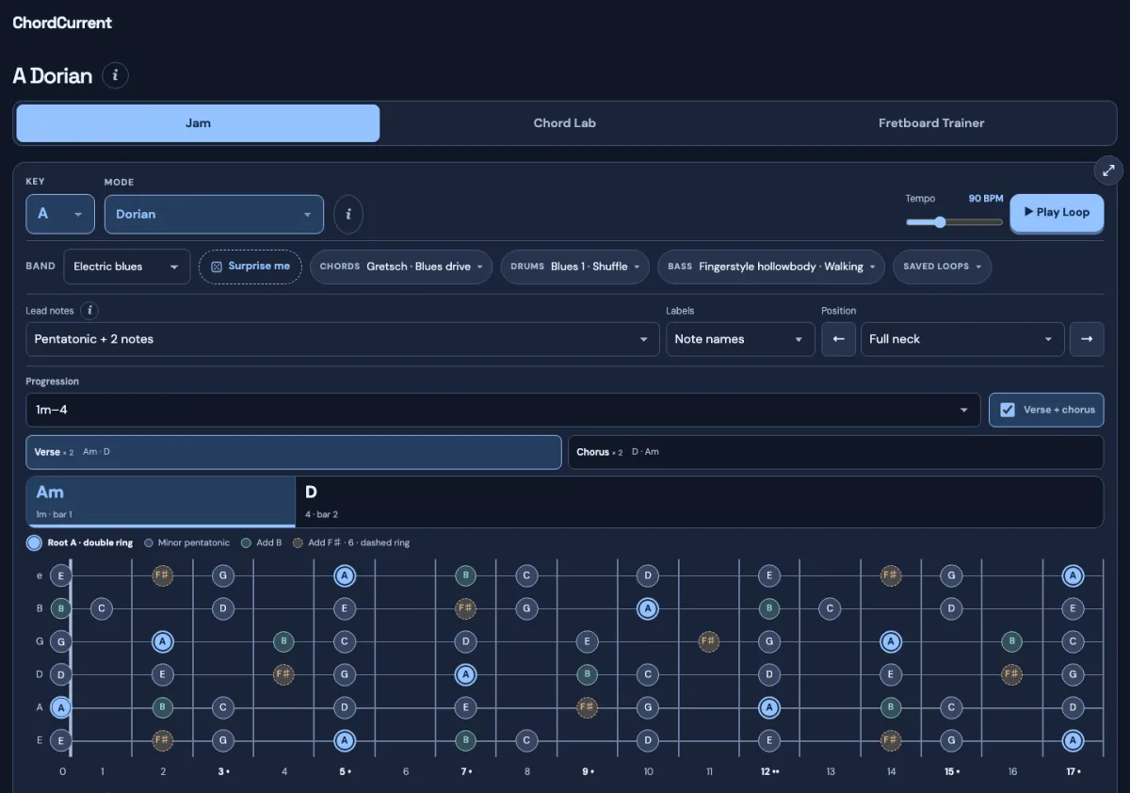
Task: Switch to the Chord Lab tab
Action: coord(565,123)
